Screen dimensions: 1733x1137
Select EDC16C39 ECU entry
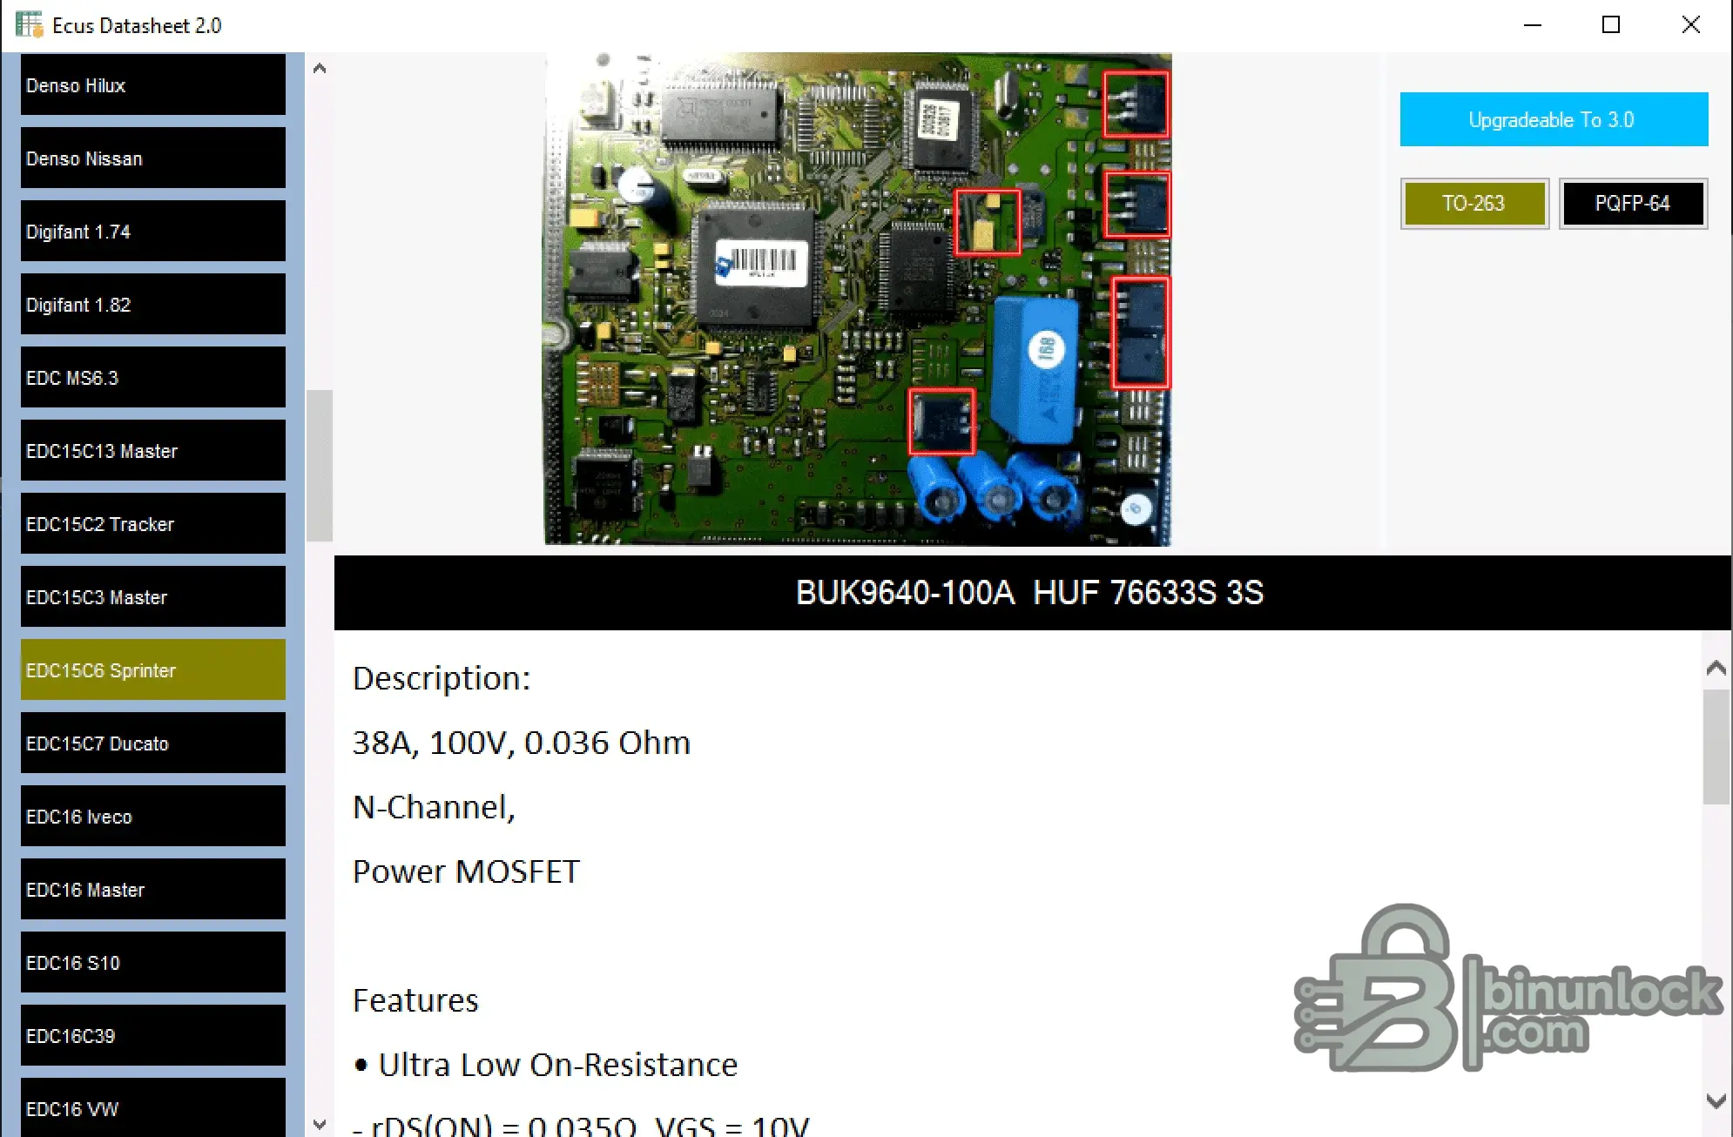tap(153, 1035)
